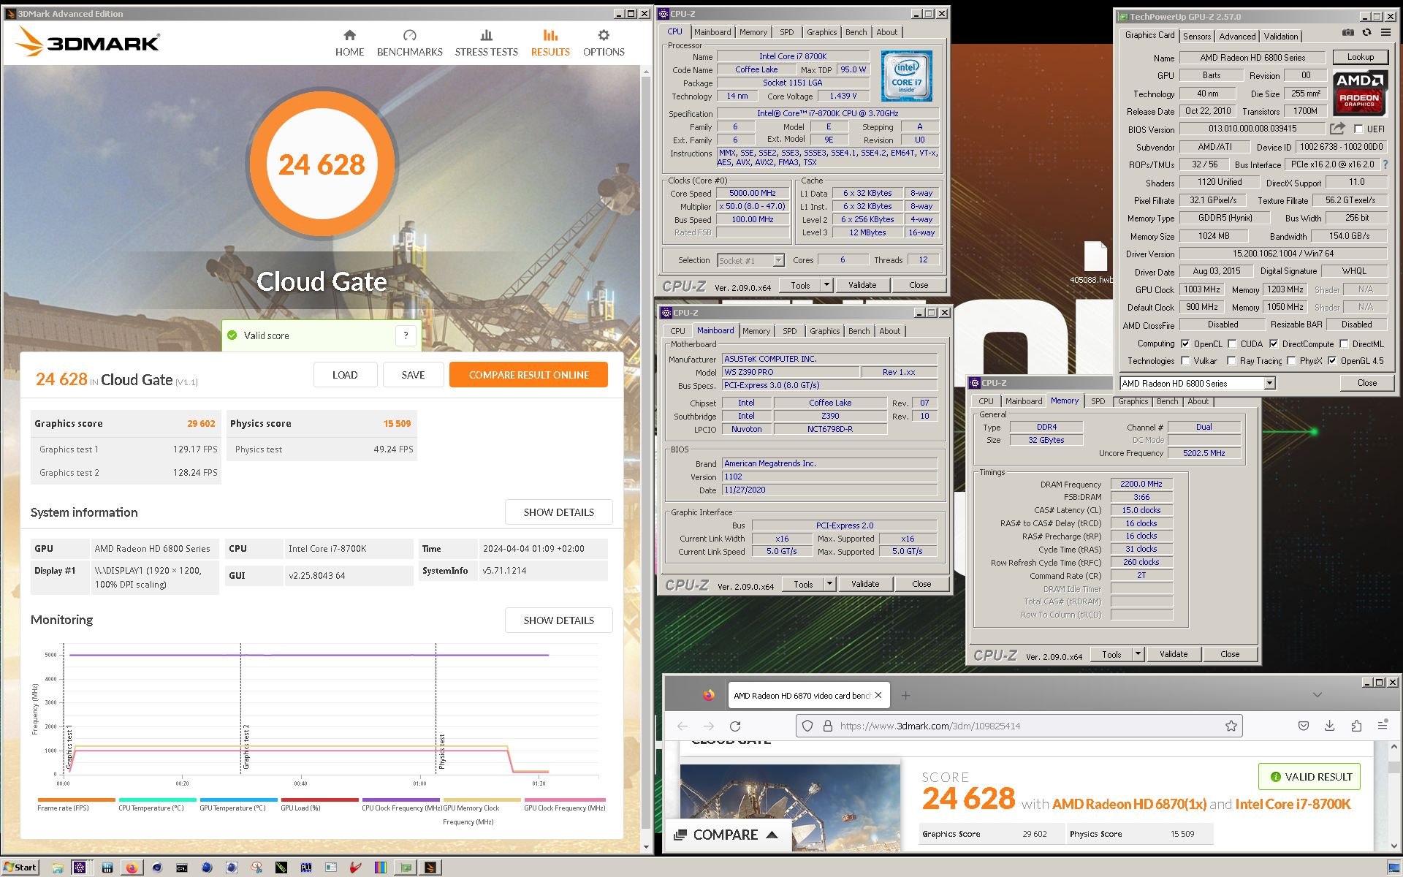Open a new Firefox tab with plus
Screen dimensions: 1403x877
click(x=906, y=696)
